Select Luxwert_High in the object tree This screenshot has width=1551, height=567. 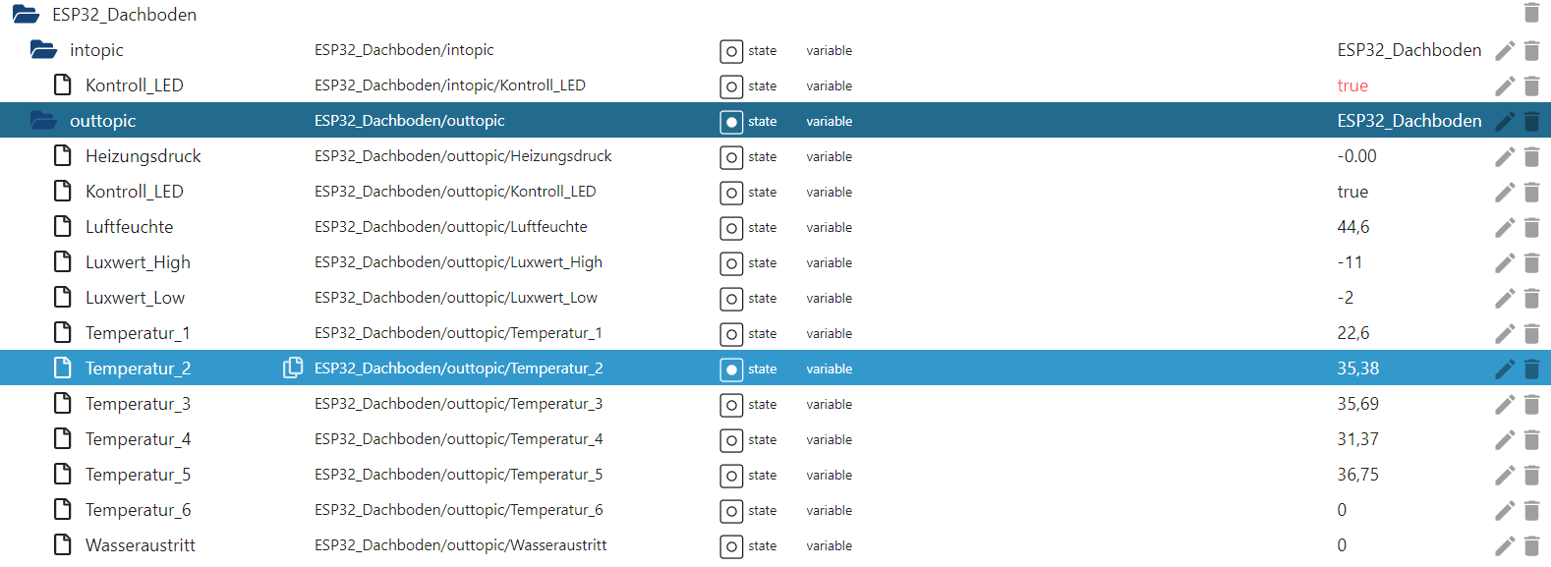[138, 262]
